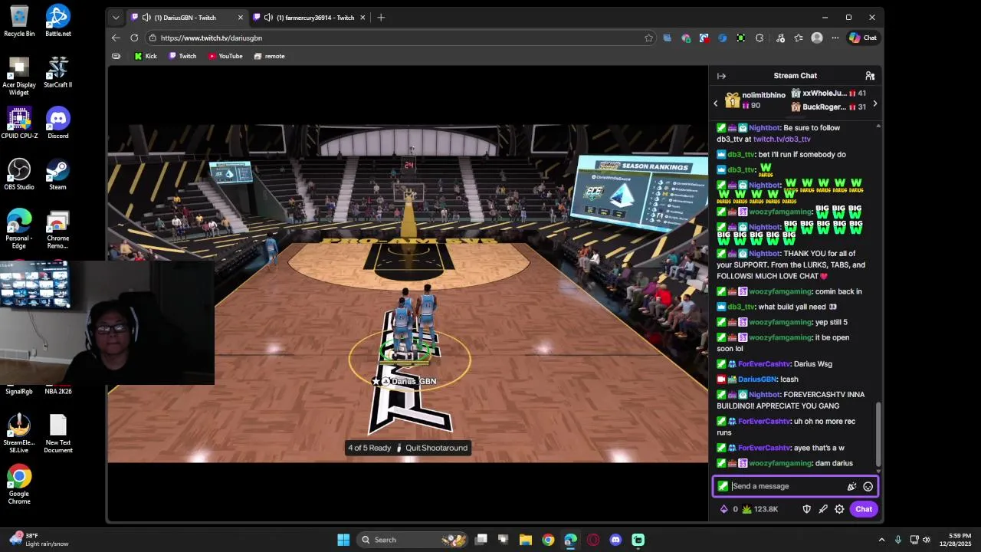The width and height of the screenshot is (981, 552).
Task: Open the Extensions puzzle icon
Action: pyautogui.click(x=760, y=38)
